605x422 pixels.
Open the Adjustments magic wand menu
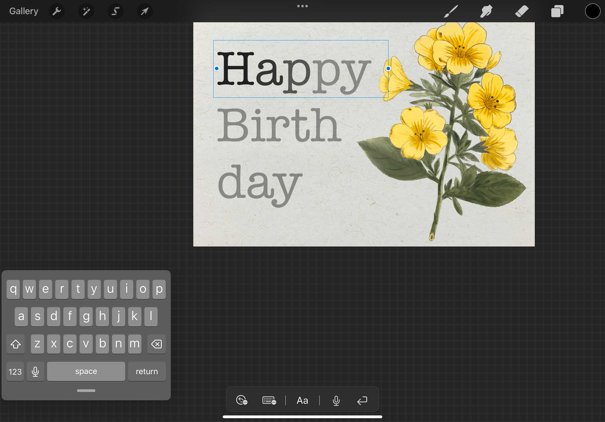pyautogui.click(x=86, y=11)
